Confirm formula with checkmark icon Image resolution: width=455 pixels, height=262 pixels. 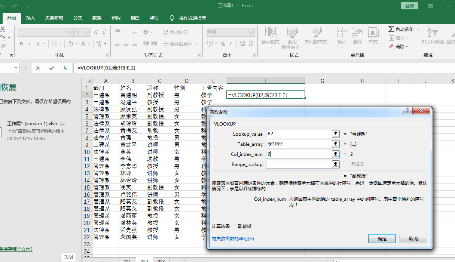pyautogui.click(x=51, y=68)
